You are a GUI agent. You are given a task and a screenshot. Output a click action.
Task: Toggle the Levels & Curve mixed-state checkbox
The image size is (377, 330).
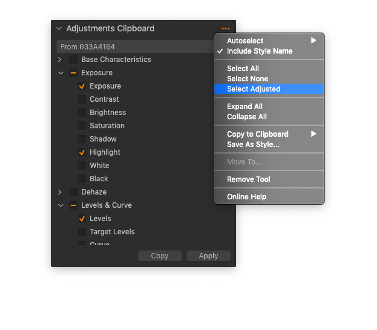coord(73,205)
